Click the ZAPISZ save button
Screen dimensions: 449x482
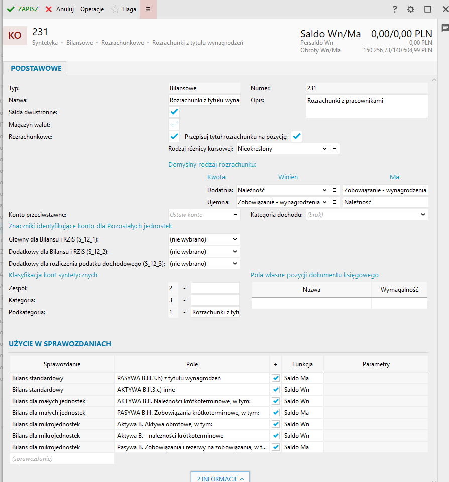[x=23, y=9]
